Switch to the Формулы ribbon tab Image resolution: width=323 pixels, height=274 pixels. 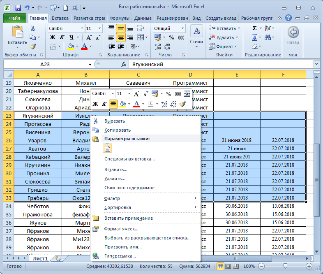pos(120,18)
